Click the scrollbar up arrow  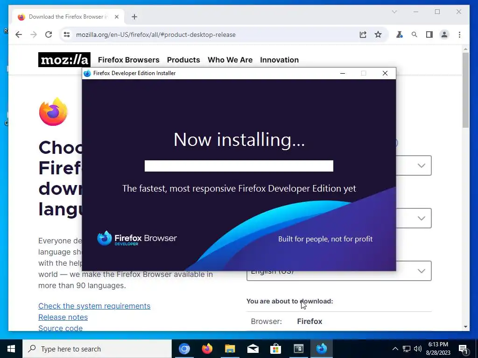tap(465, 48)
